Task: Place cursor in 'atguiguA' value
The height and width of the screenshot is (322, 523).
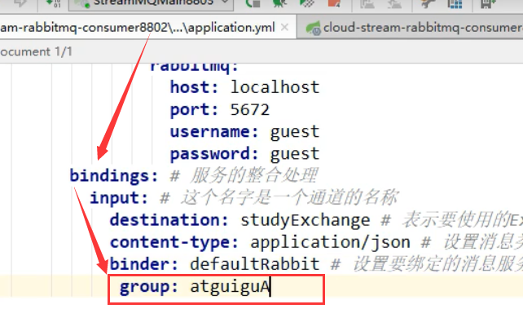Action: (x=230, y=287)
